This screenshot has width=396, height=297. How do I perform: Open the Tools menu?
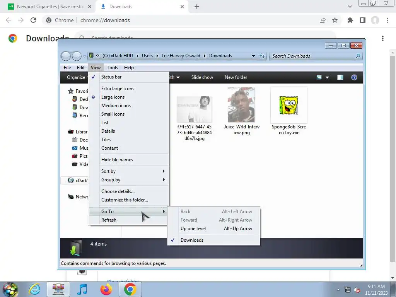[113, 68]
